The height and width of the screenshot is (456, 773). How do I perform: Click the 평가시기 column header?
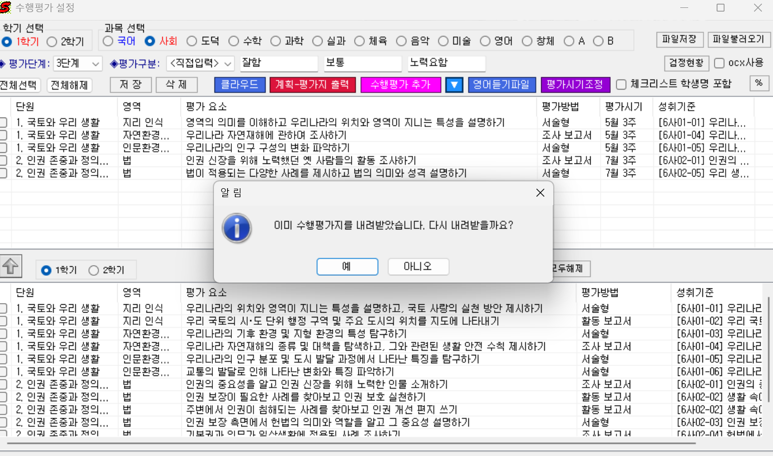pos(623,106)
